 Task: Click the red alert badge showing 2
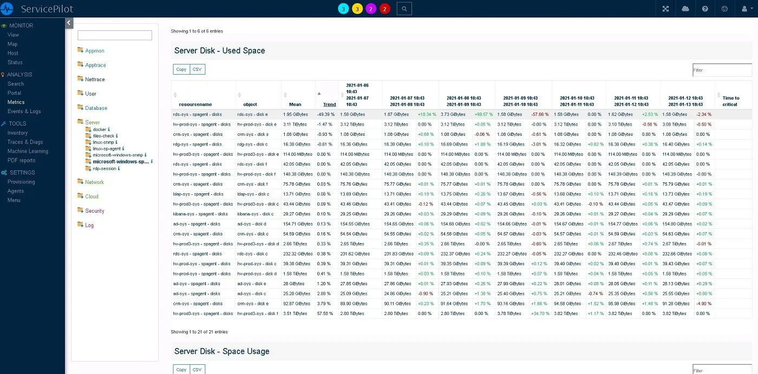click(385, 9)
